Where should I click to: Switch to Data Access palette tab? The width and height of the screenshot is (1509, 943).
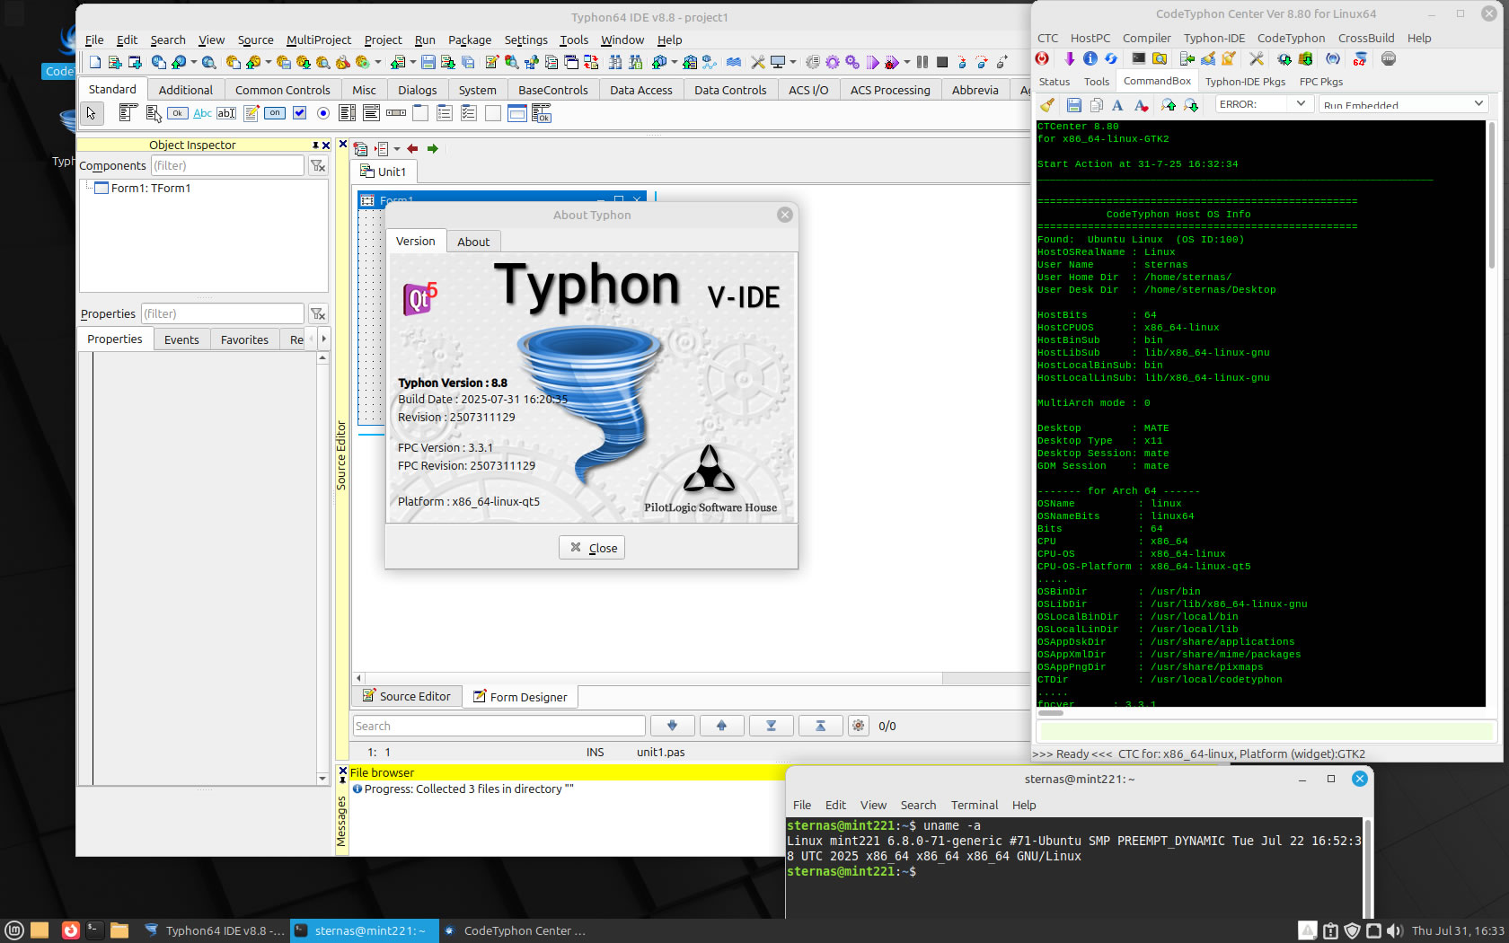point(641,90)
